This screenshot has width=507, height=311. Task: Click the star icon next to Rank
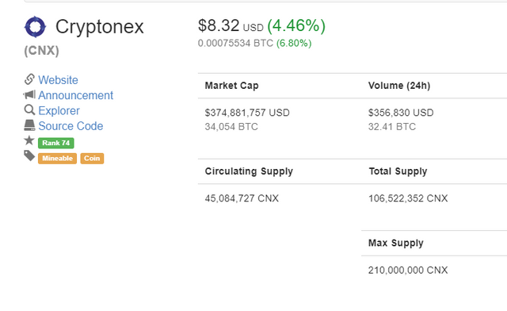pos(29,140)
